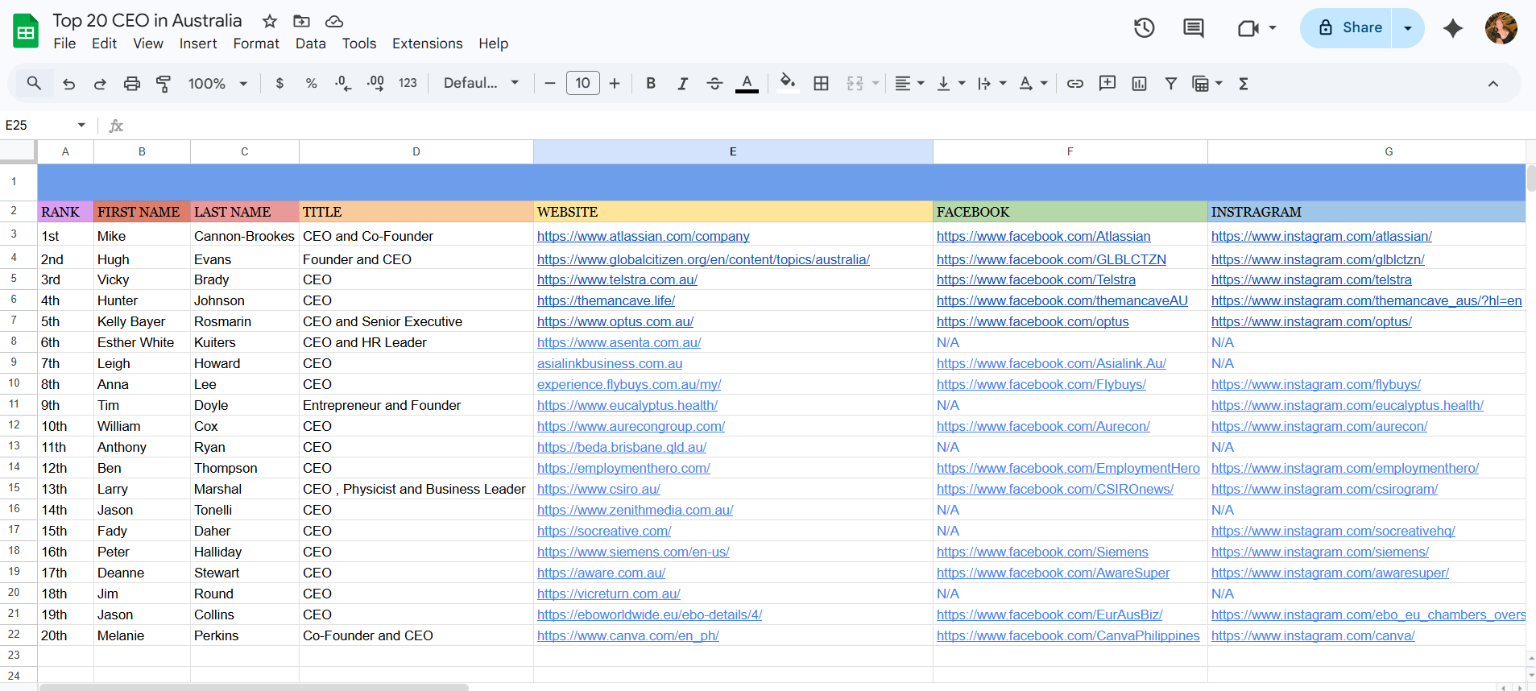
Task: Edit the font size field
Action: [x=583, y=83]
